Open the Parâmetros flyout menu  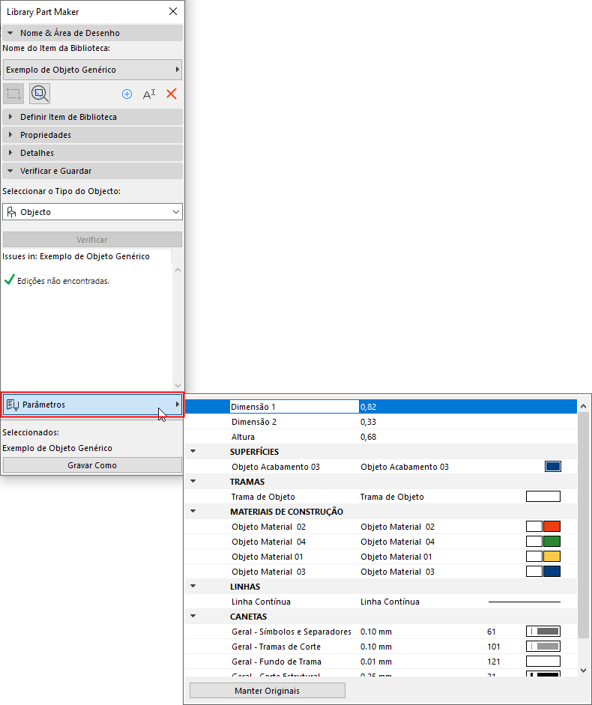(93, 405)
